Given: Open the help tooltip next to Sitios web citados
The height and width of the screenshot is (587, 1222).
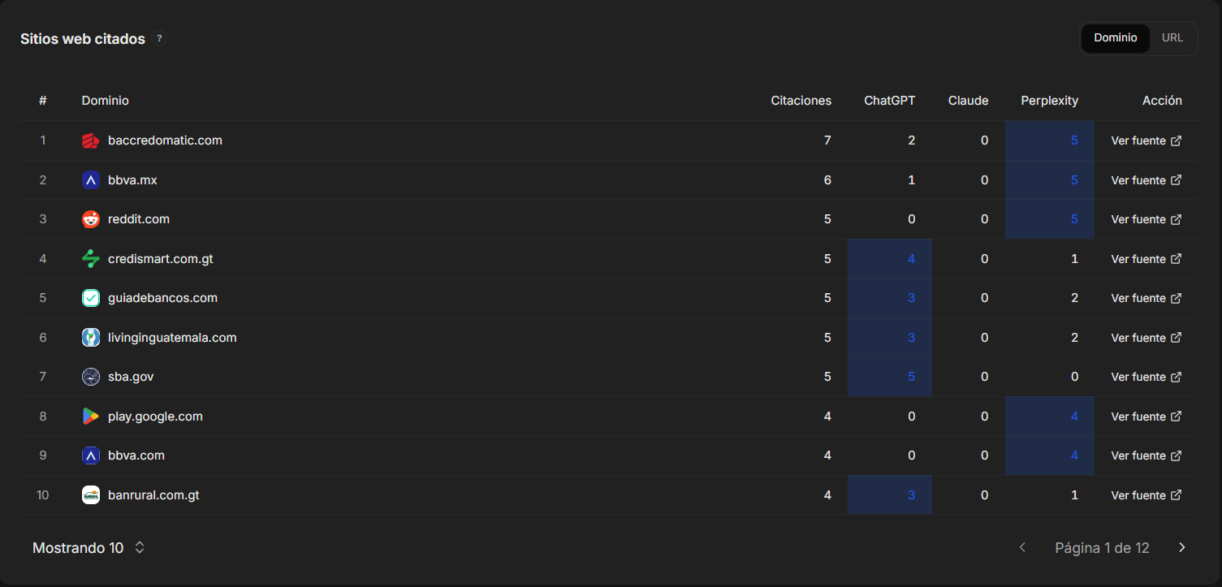Looking at the screenshot, I should (x=159, y=38).
